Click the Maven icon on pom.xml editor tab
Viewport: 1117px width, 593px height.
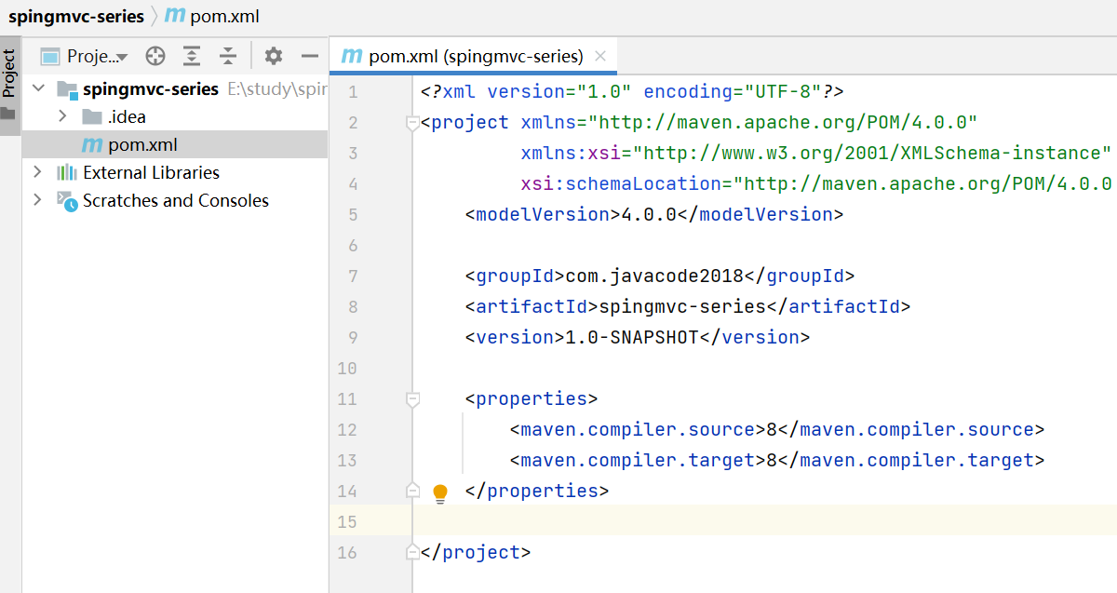(352, 56)
